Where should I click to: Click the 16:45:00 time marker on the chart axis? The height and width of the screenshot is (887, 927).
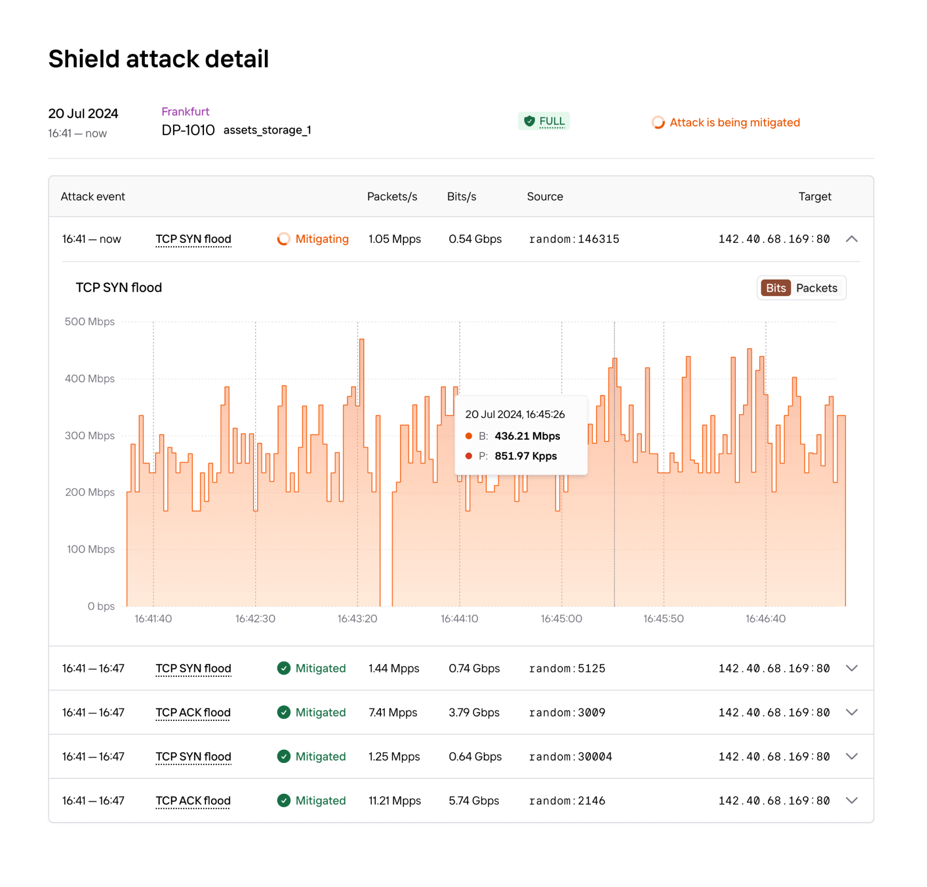pyautogui.click(x=562, y=619)
